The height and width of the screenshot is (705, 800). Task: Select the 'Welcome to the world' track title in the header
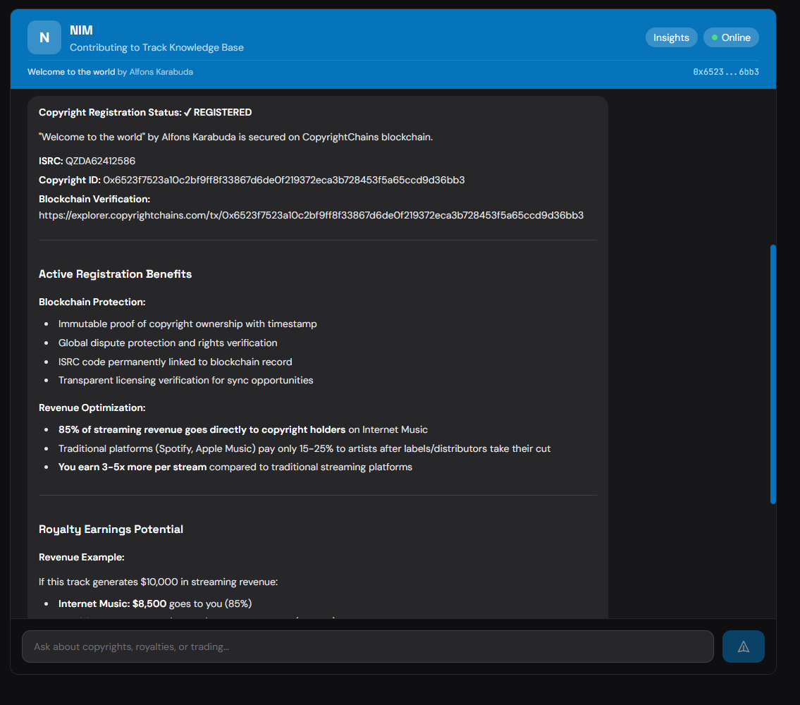[71, 72]
